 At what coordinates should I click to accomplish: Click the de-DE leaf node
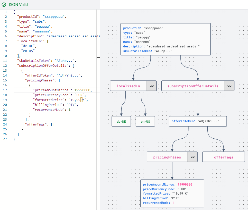[121, 121]
